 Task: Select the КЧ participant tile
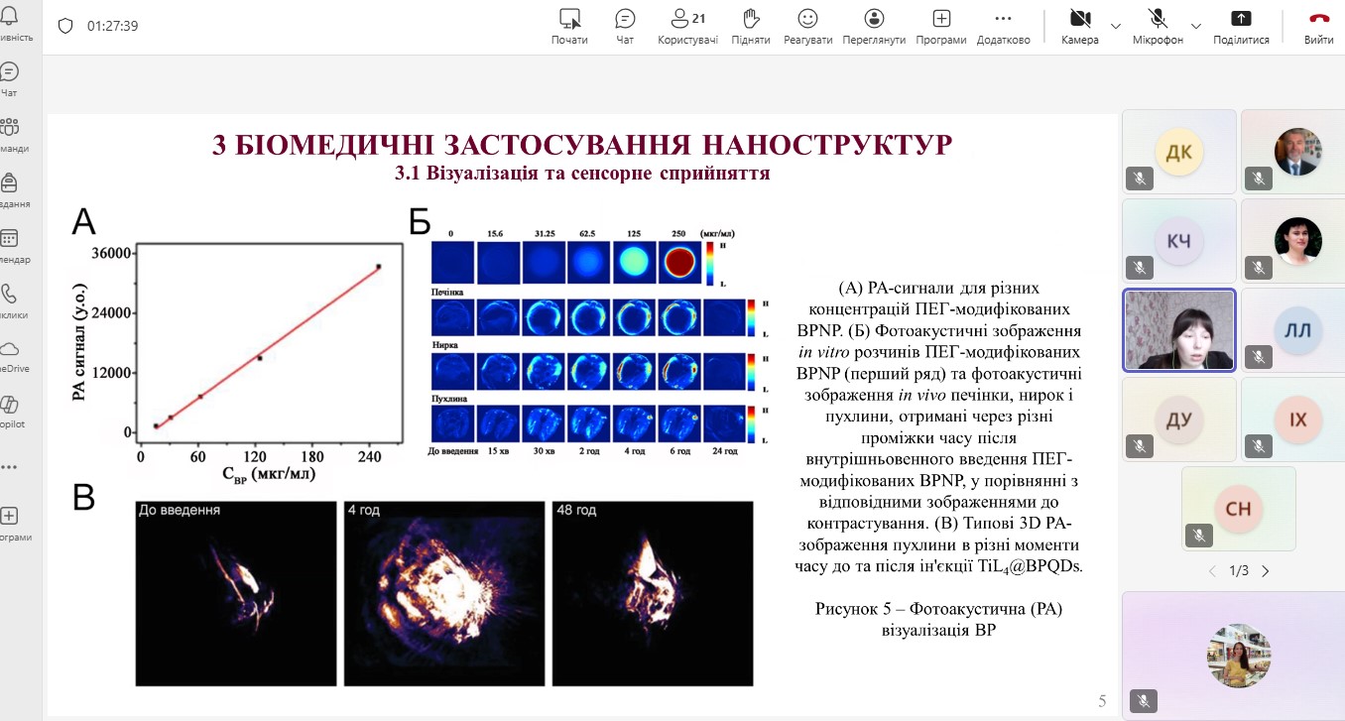(x=1179, y=241)
